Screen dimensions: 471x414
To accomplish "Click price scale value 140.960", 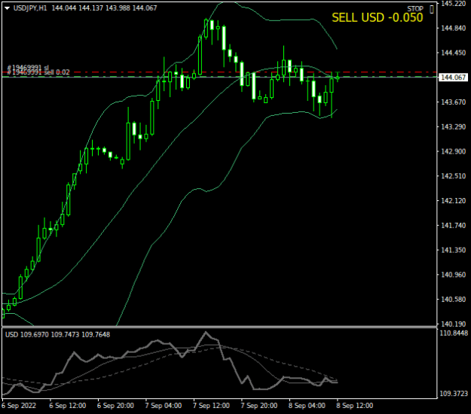I will (x=453, y=275).
